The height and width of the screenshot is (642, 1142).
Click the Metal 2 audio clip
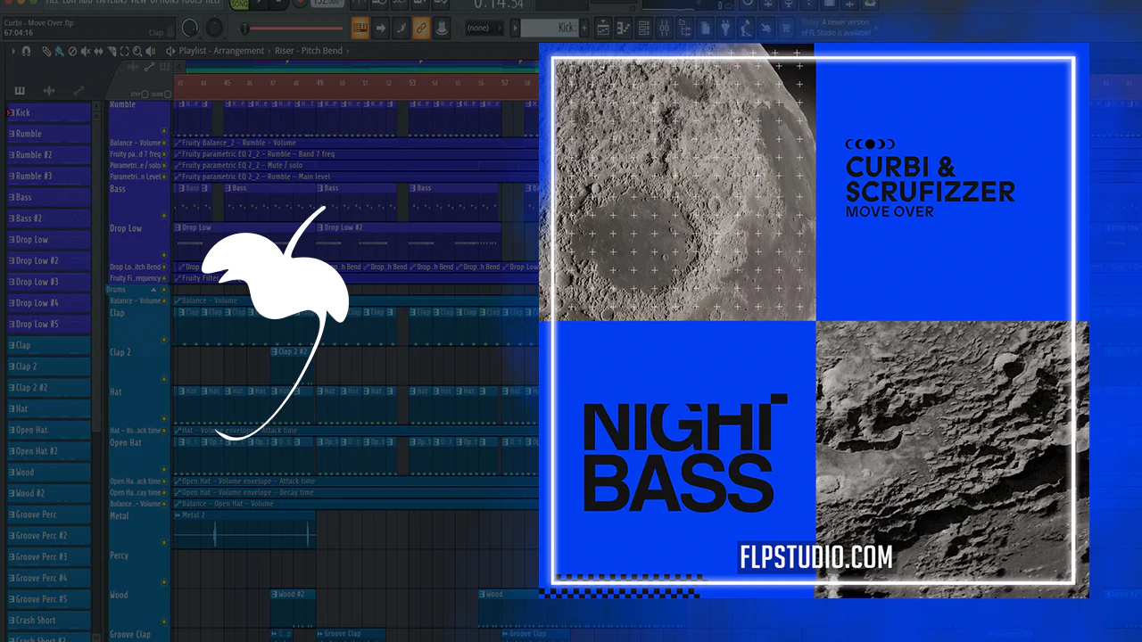click(245, 529)
